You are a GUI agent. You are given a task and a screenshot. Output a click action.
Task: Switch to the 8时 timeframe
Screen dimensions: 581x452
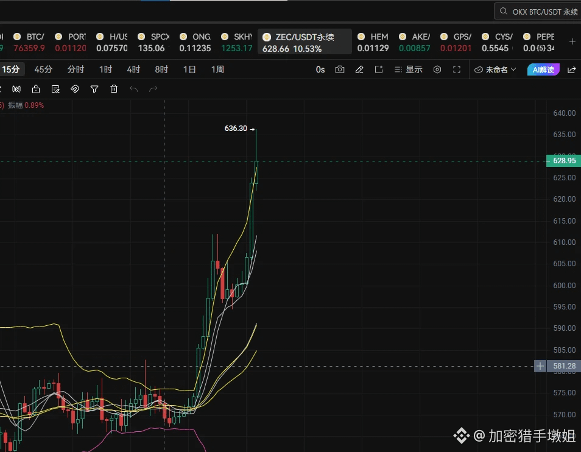pos(161,69)
